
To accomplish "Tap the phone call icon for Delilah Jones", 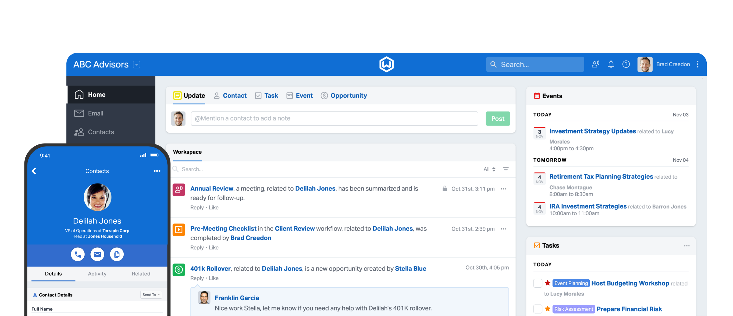I will pyautogui.click(x=78, y=254).
